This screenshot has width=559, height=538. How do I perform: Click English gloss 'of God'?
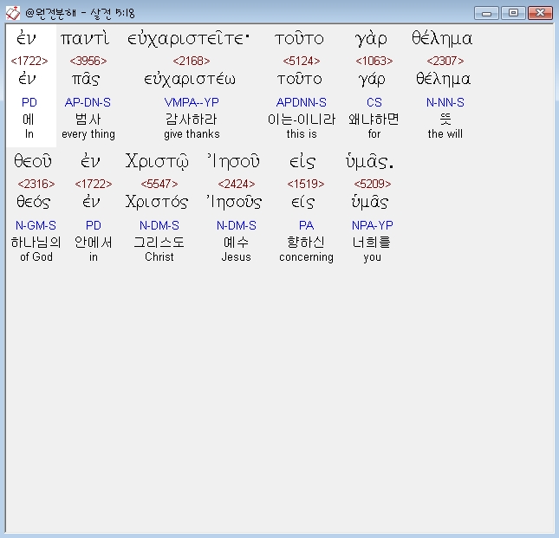point(36,257)
